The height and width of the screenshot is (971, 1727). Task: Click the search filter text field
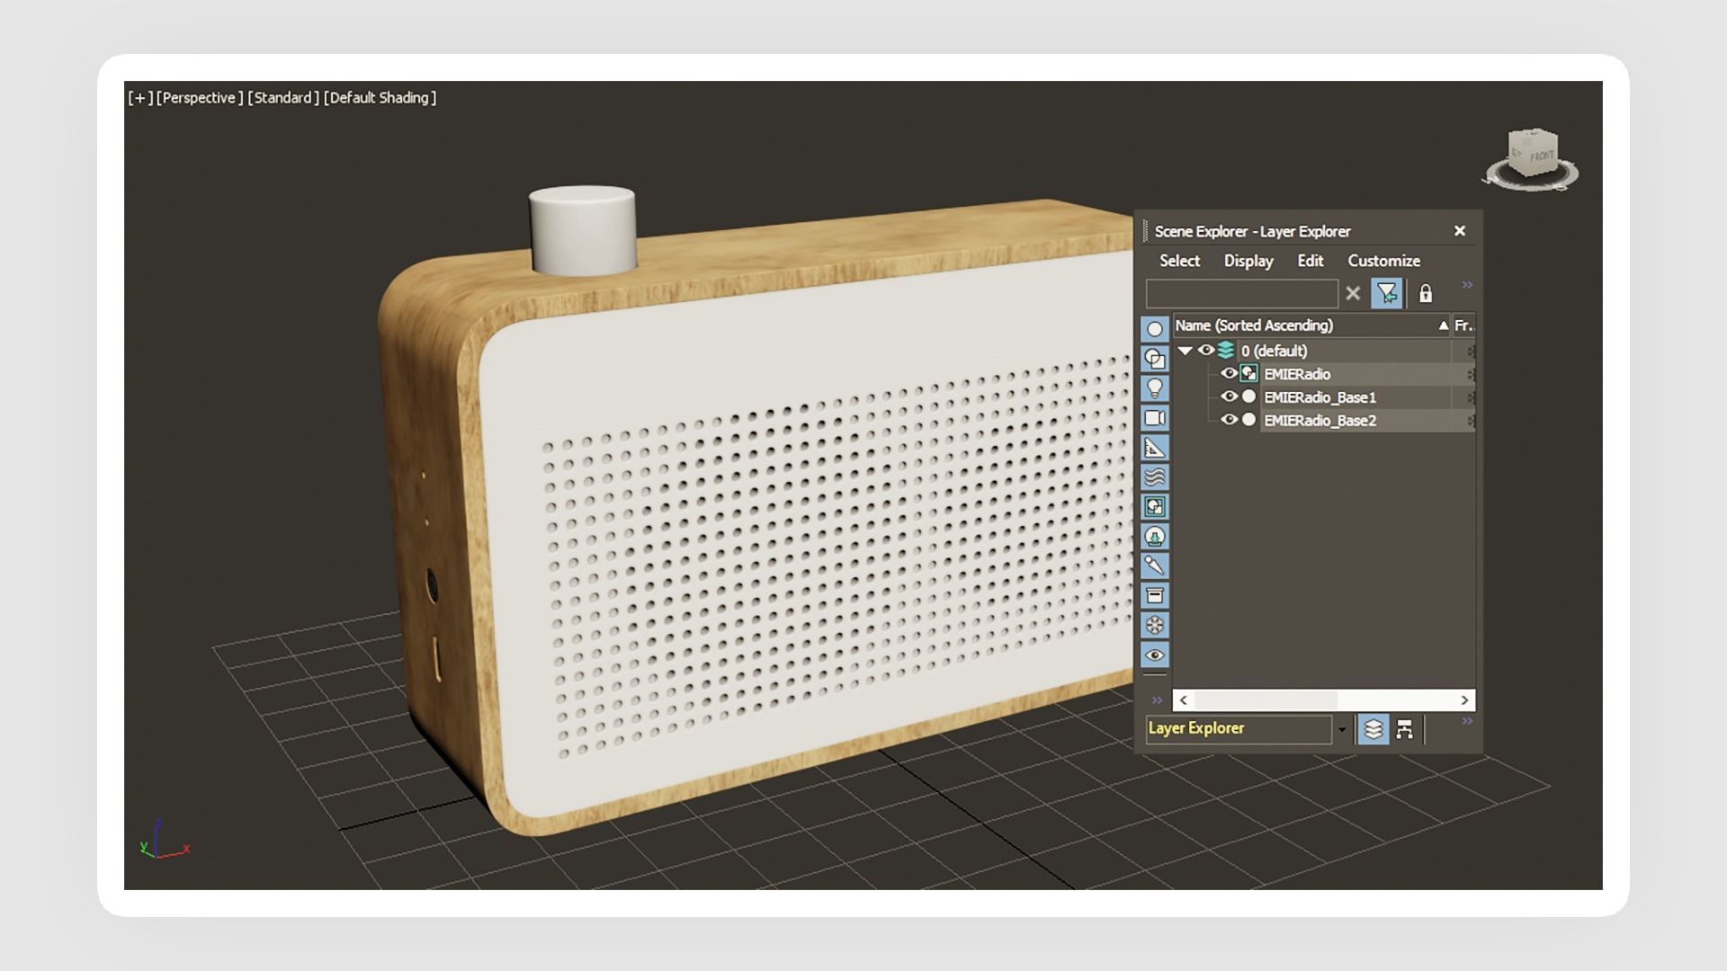coord(1241,294)
